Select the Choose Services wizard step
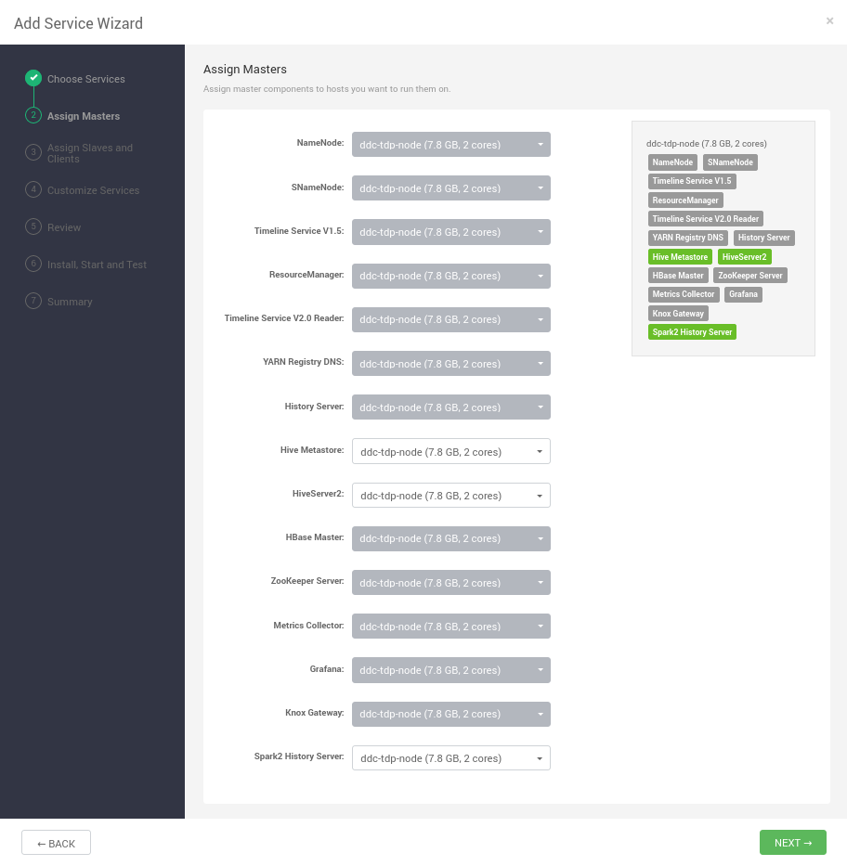The width and height of the screenshot is (847, 866). point(85,79)
